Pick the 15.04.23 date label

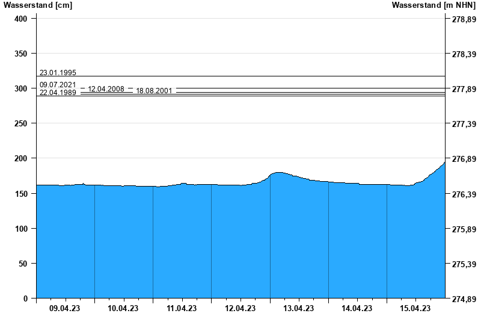point(415,309)
